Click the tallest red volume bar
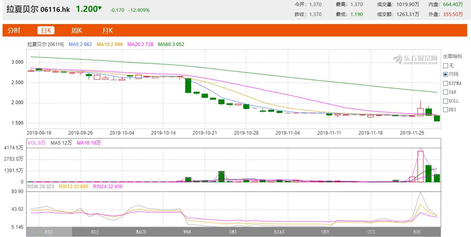Viewport: 471px width, 237px height. coord(420,167)
